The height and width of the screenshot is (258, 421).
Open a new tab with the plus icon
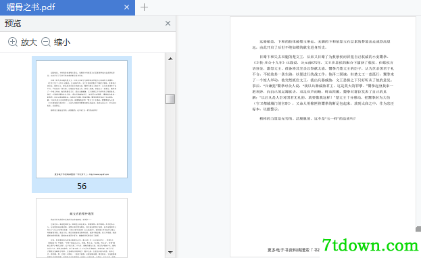point(144,7)
